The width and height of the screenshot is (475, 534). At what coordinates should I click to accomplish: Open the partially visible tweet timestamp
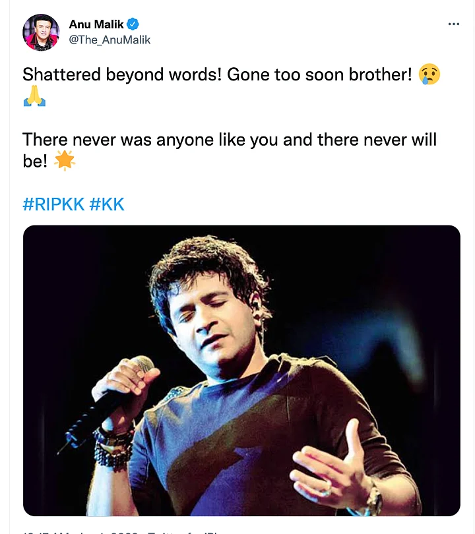click(x=80, y=532)
